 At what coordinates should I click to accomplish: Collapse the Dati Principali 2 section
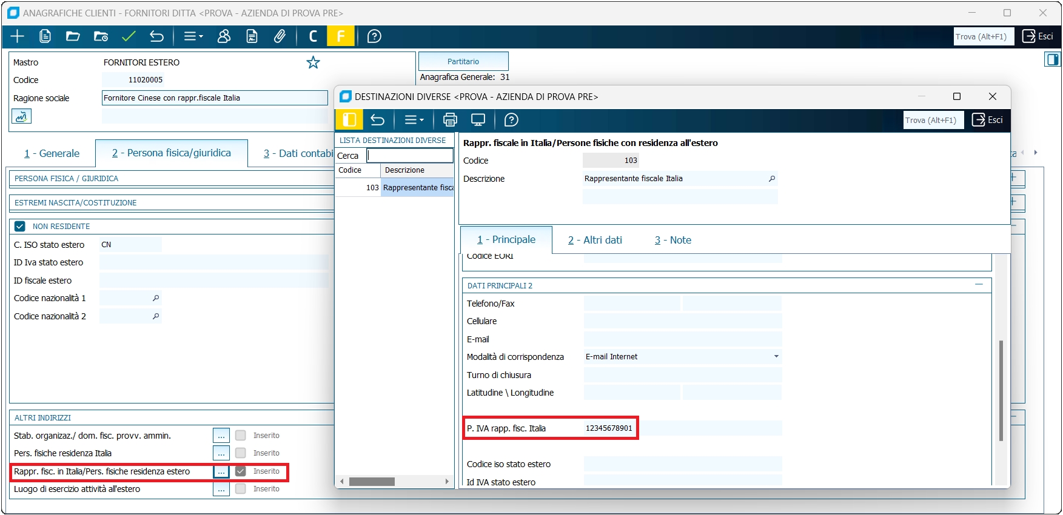click(x=978, y=285)
